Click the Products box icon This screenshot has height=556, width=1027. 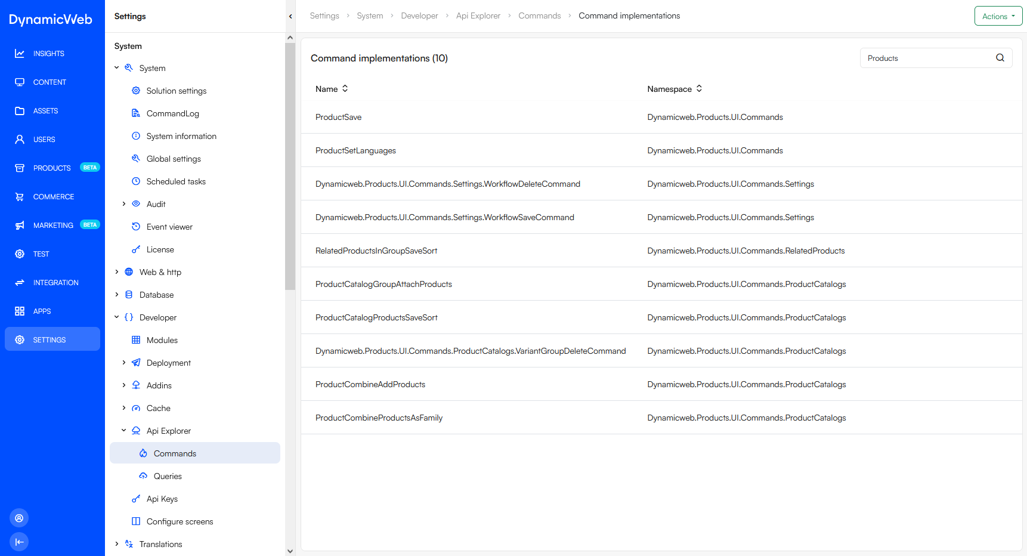tap(20, 168)
